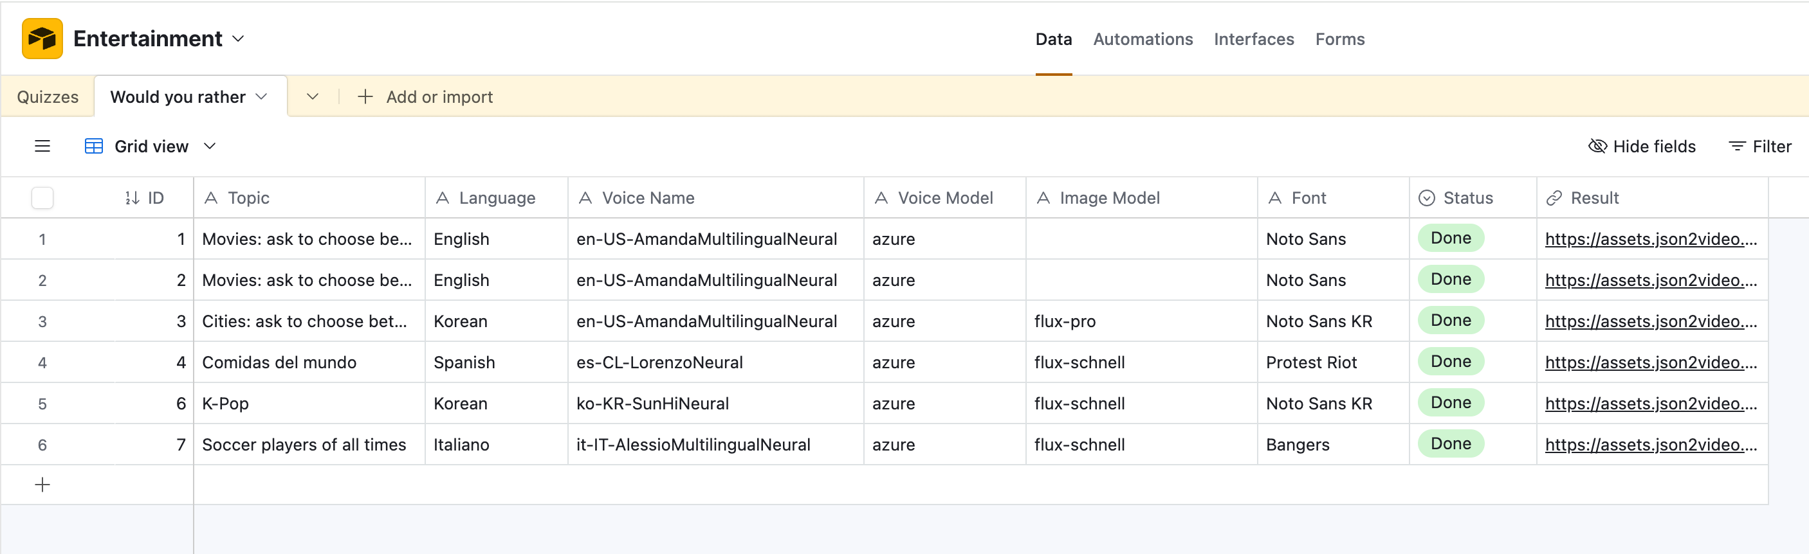Select the 'Soccer players of all times' cell
The image size is (1809, 554).
pos(309,445)
